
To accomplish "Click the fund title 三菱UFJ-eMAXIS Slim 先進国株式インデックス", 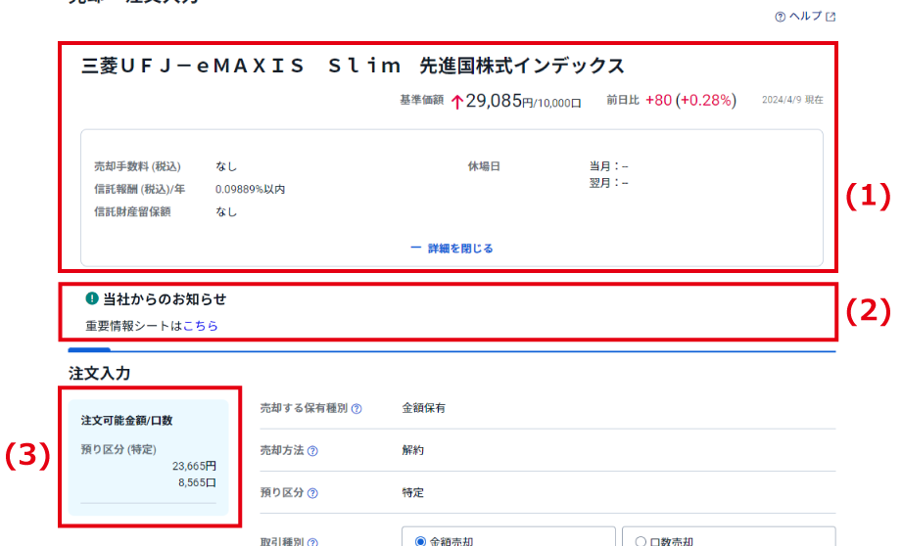I will tap(353, 67).
